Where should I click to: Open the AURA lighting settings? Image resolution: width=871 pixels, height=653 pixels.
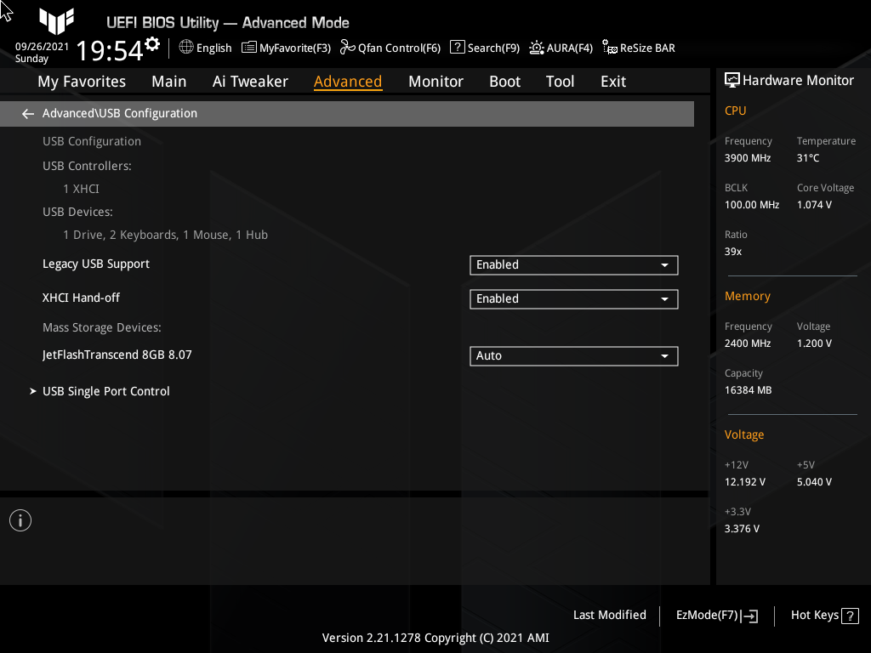(x=561, y=48)
